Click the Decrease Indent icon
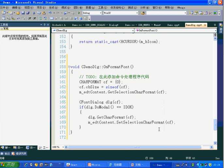 coord(29,19)
